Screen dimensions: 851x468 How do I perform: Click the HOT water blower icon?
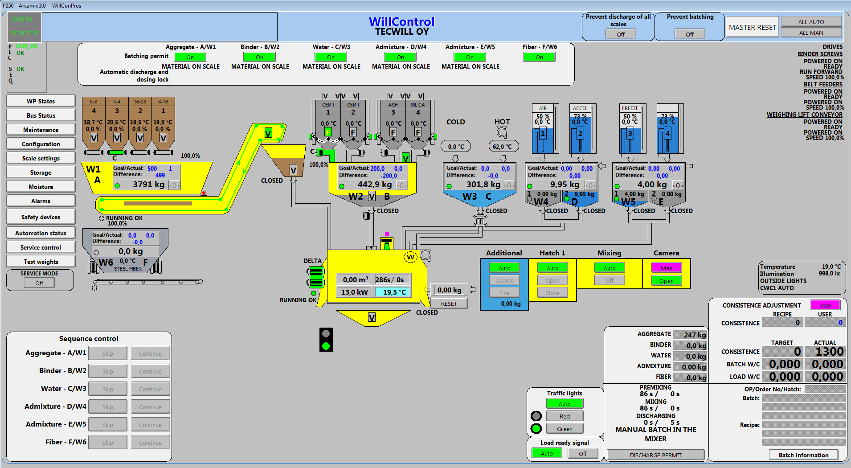click(x=502, y=132)
